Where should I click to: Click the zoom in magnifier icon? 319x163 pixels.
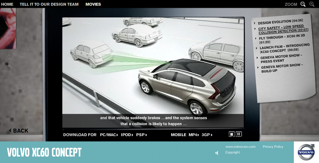click(312, 4)
